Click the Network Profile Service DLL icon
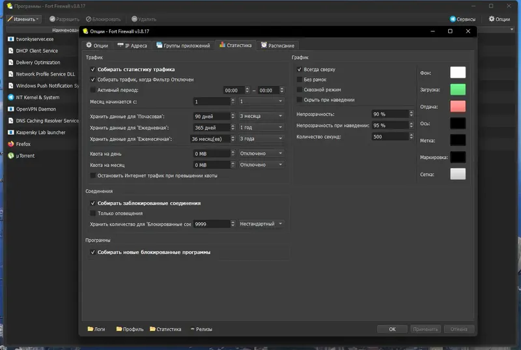521x350 pixels. (x=10, y=74)
